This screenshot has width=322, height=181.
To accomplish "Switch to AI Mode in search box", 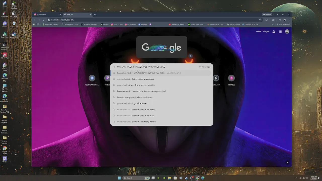I will [x=205, y=67].
